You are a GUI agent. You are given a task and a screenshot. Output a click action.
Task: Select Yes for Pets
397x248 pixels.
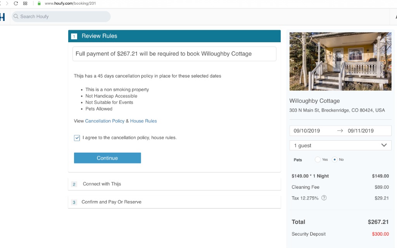tap(318, 160)
